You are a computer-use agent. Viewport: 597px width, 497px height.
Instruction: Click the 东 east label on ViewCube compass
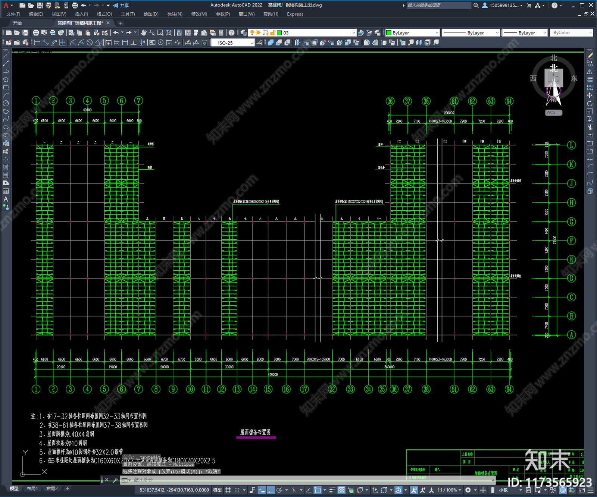click(574, 78)
